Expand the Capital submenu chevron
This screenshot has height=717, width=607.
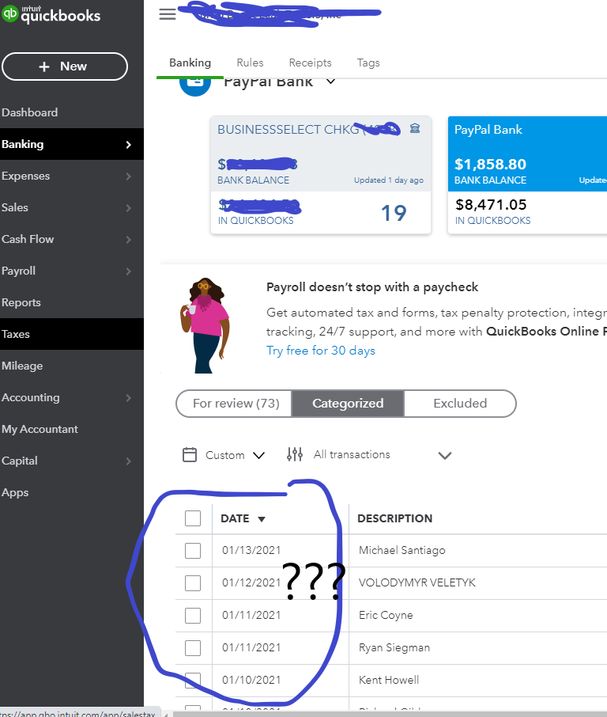coord(128,461)
